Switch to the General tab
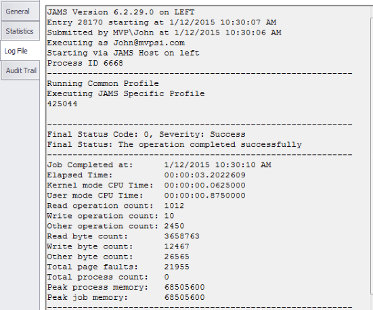The image size is (373, 310). point(20,12)
